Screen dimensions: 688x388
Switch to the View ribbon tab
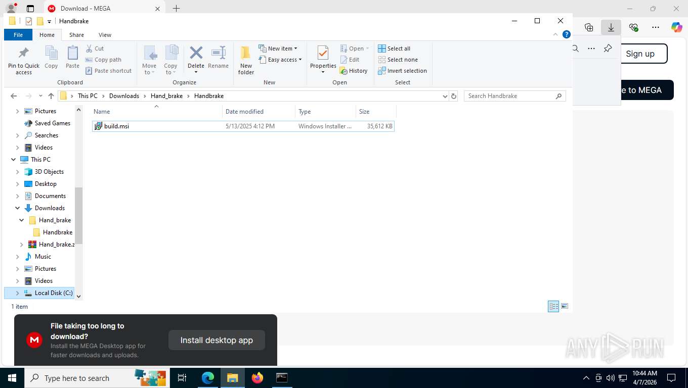click(105, 35)
